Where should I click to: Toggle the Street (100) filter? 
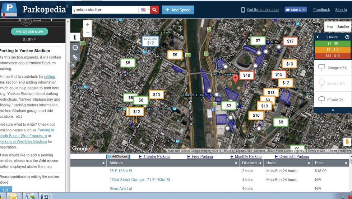333,84
